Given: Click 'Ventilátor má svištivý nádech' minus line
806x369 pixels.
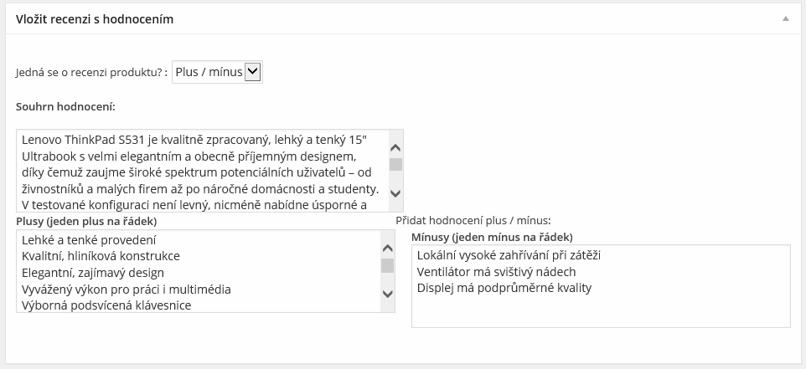Looking at the screenshot, I should coord(496,272).
